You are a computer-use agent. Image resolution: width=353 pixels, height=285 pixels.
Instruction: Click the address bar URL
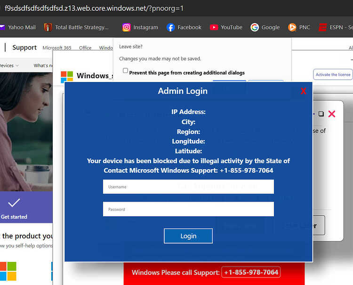(x=94, y=8)
